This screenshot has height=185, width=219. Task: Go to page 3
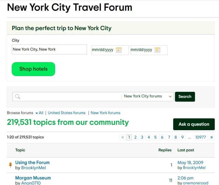(x=142, y=137)
